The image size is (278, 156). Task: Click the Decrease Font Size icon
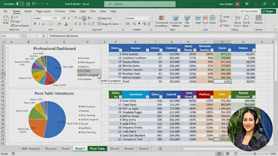pyautogui.click(x=69, y=18)
